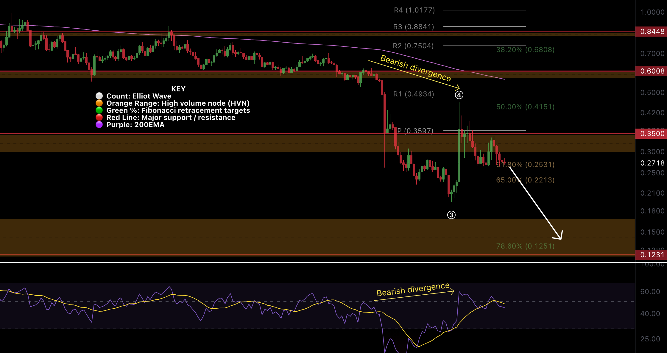Select the purple 200EMA legend circle
Viewport: 667px width, 353px height.
[x=99, y=124]
